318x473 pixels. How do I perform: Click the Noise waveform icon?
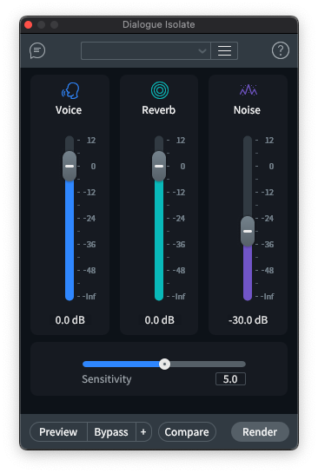click(248, 90)
